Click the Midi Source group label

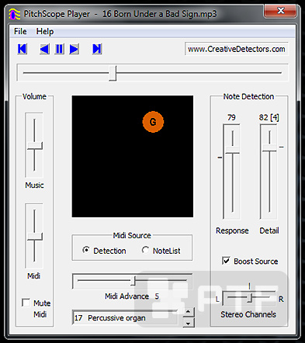132,235
